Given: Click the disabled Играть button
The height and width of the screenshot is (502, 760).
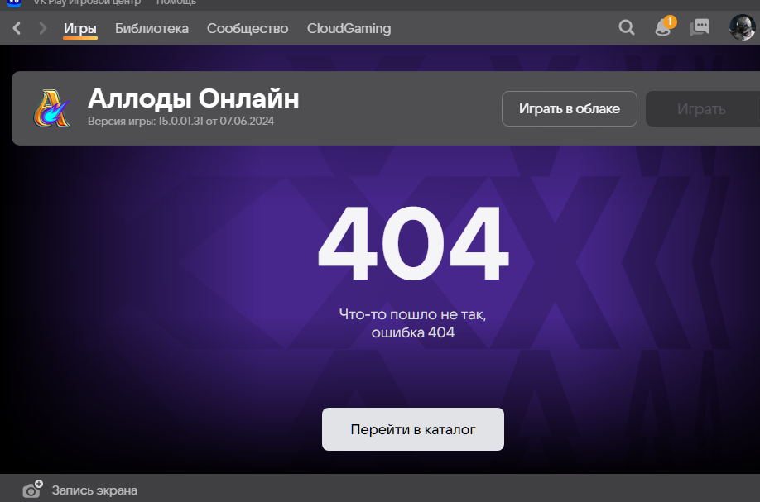Looking at the screenshot, I should (x=702, y=108).
